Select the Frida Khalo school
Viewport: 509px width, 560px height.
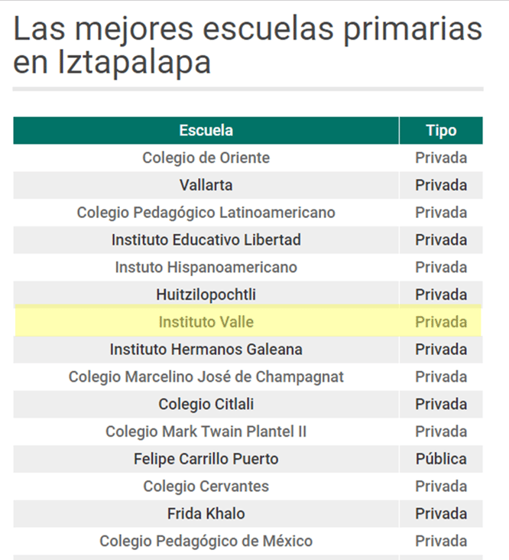(206, 513)
